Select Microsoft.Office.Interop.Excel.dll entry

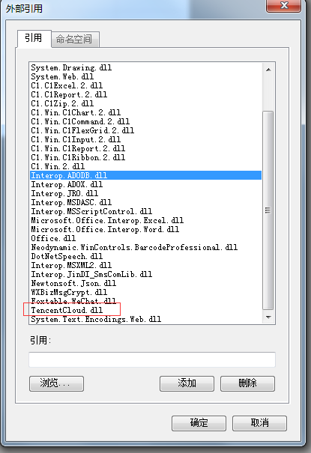click(145, 220)
